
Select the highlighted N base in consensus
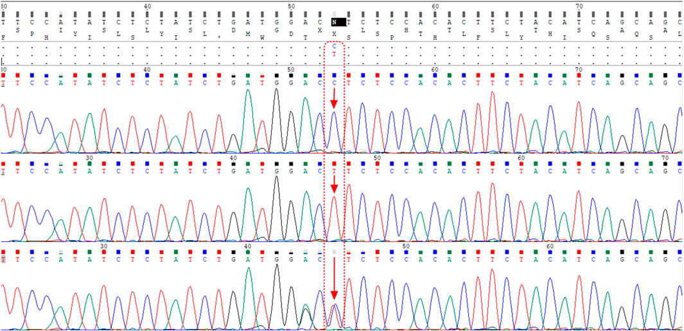pos(334,22)
